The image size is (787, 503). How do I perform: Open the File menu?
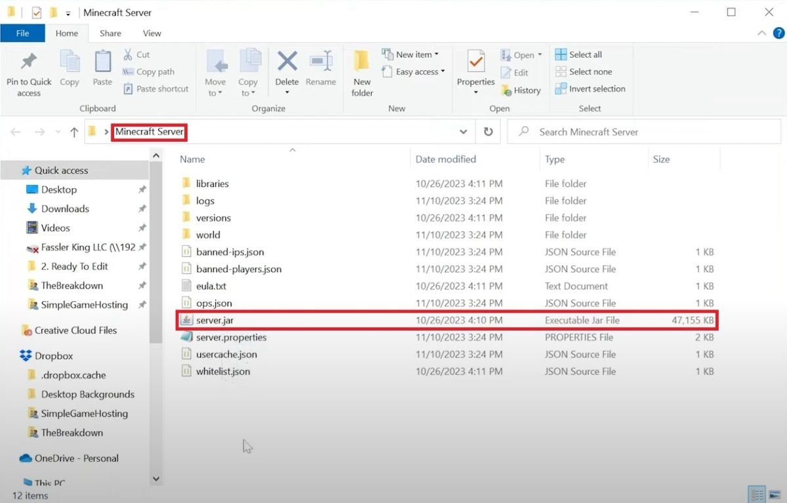coord(22,33)
